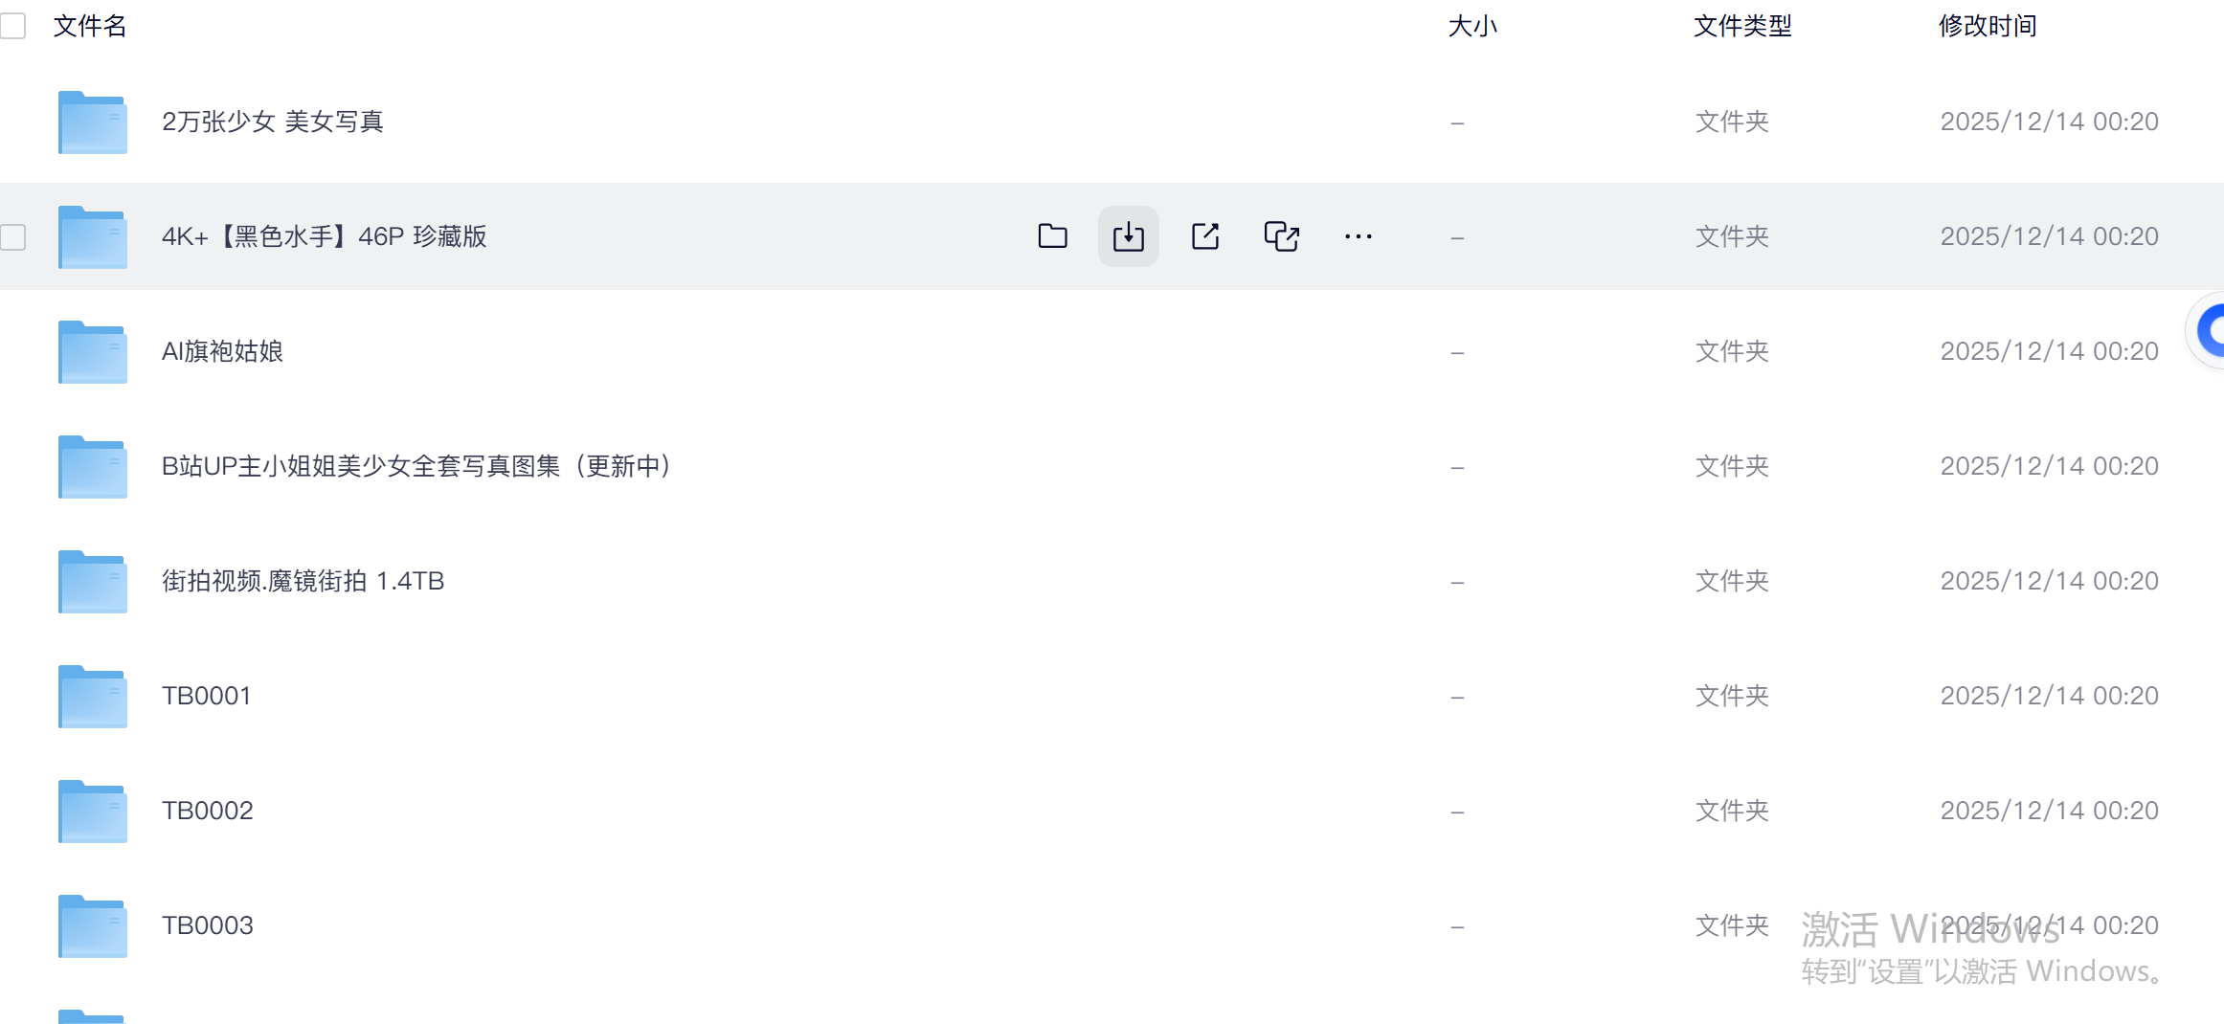
Task: Click the folder icon for AI旗袍姑娘
Action: click(92, 352)
